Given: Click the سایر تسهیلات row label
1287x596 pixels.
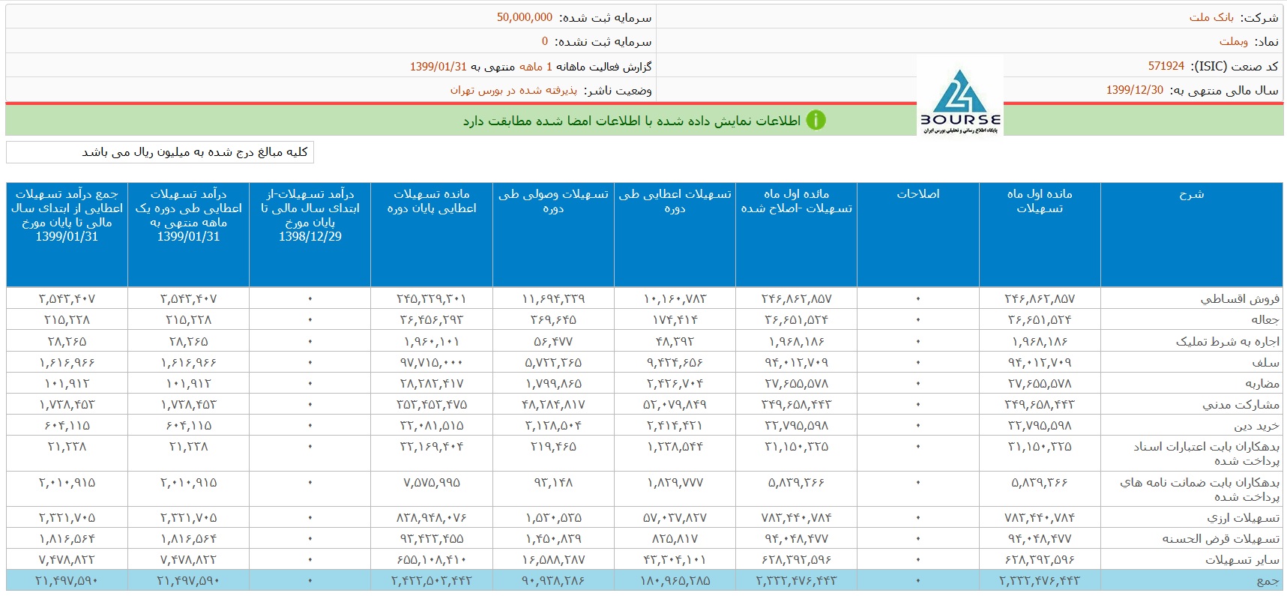Looking at the screenshot, I should point(1242,559).
